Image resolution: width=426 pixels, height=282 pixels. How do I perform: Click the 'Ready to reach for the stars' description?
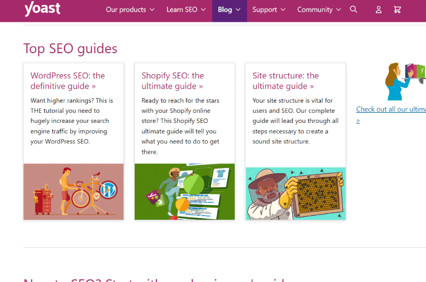181,126
